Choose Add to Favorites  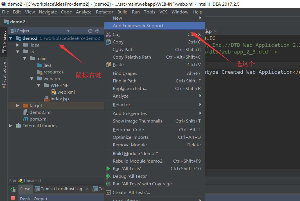(154, 114)
